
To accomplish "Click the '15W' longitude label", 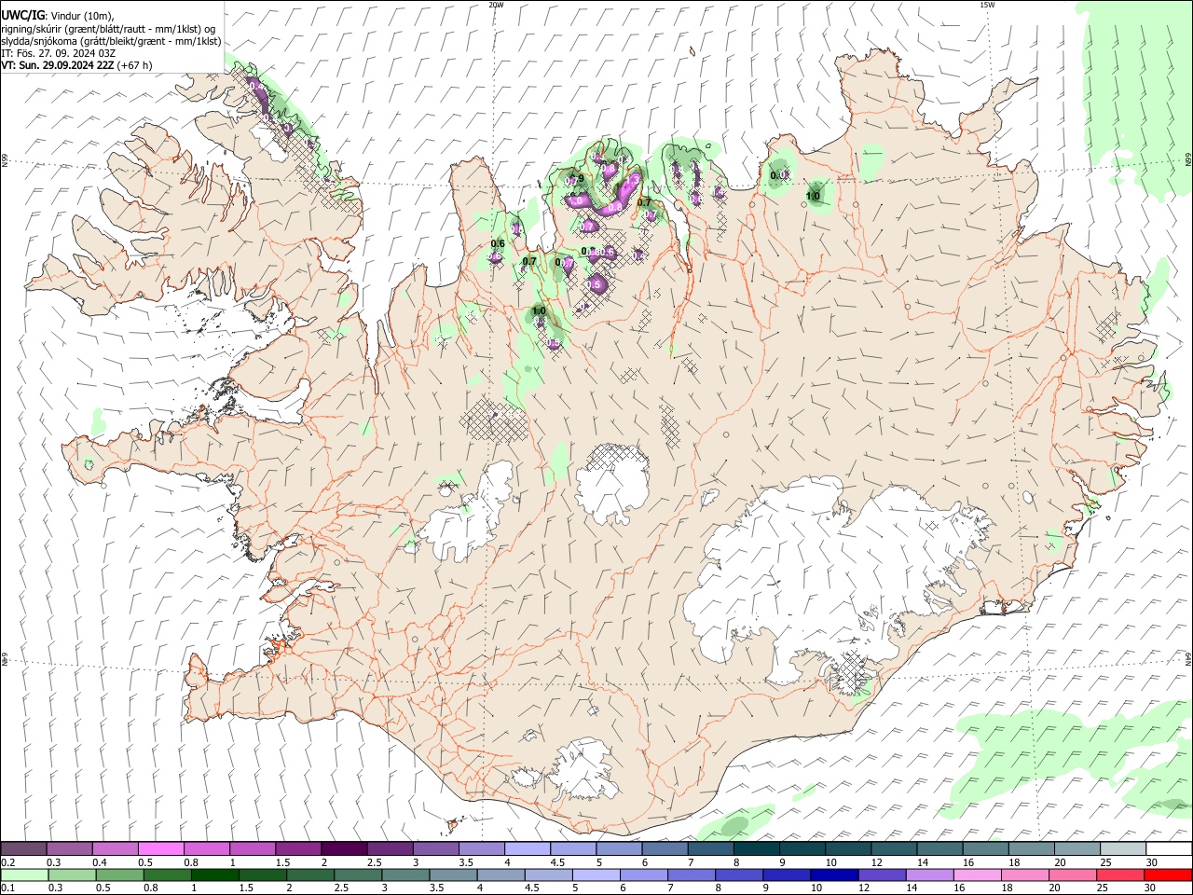I will [x=987, y=5].
